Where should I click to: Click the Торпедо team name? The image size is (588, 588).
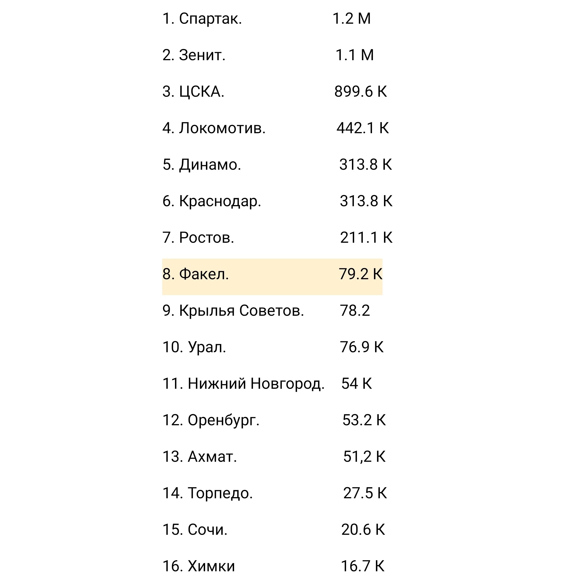click(x=220, y=493)
